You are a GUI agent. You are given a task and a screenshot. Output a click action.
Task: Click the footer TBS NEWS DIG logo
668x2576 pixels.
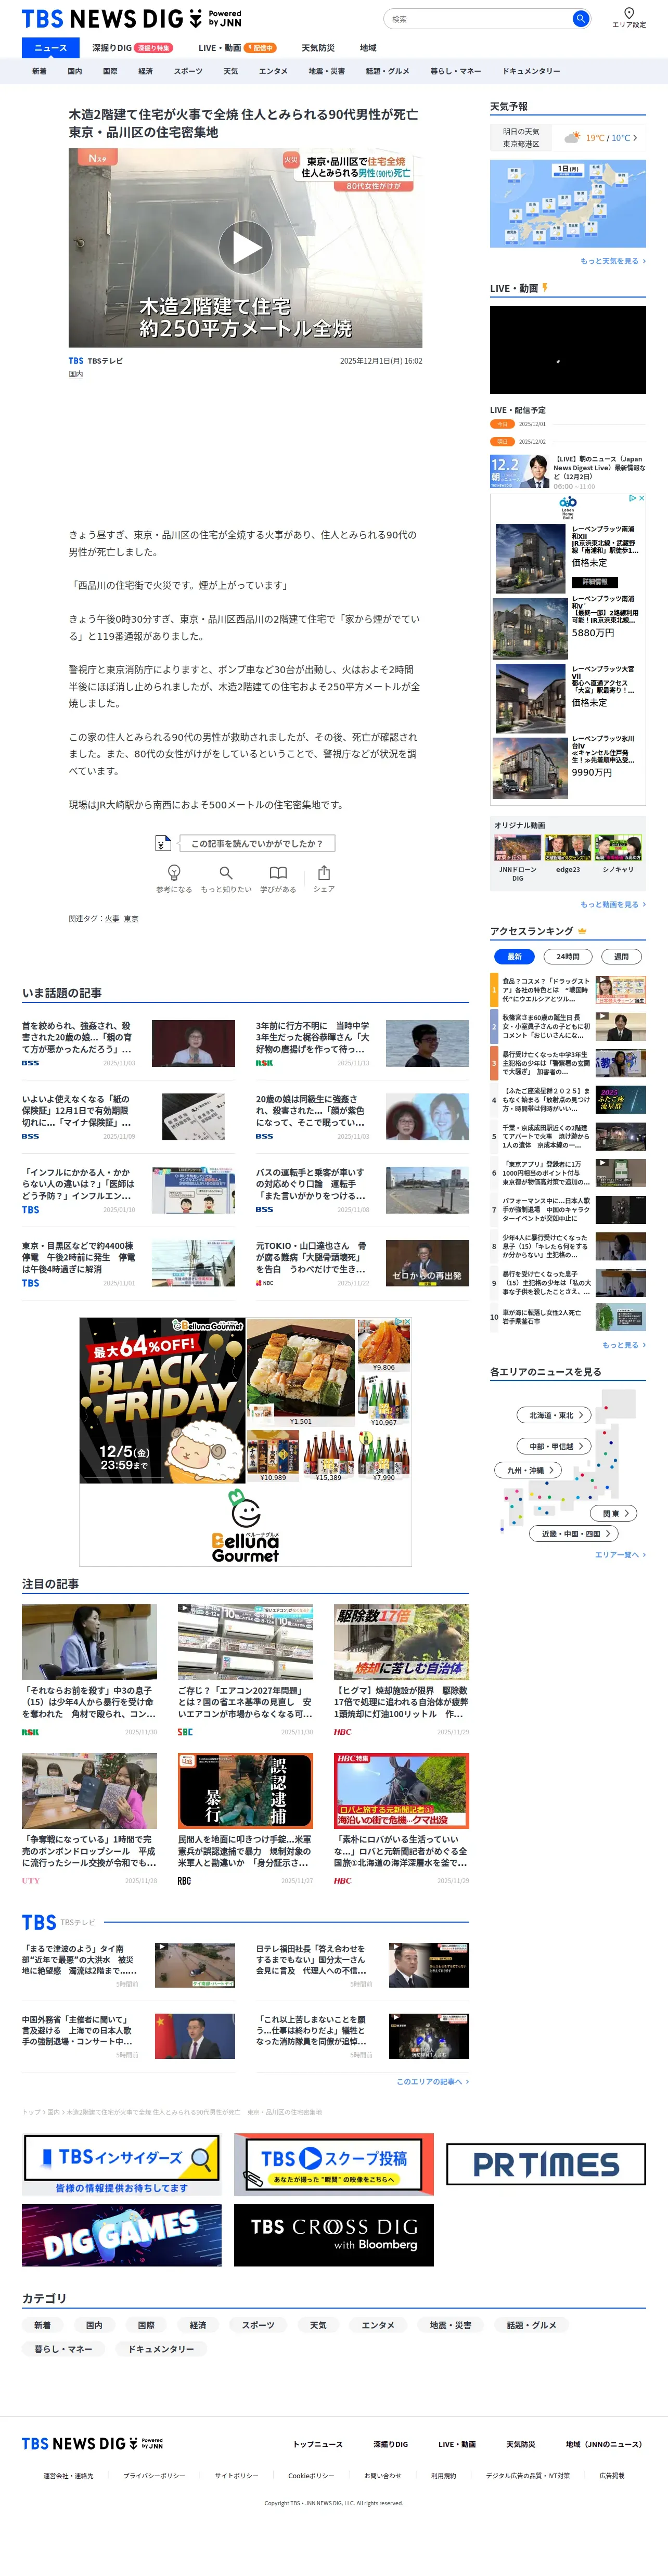[92, 2443]
